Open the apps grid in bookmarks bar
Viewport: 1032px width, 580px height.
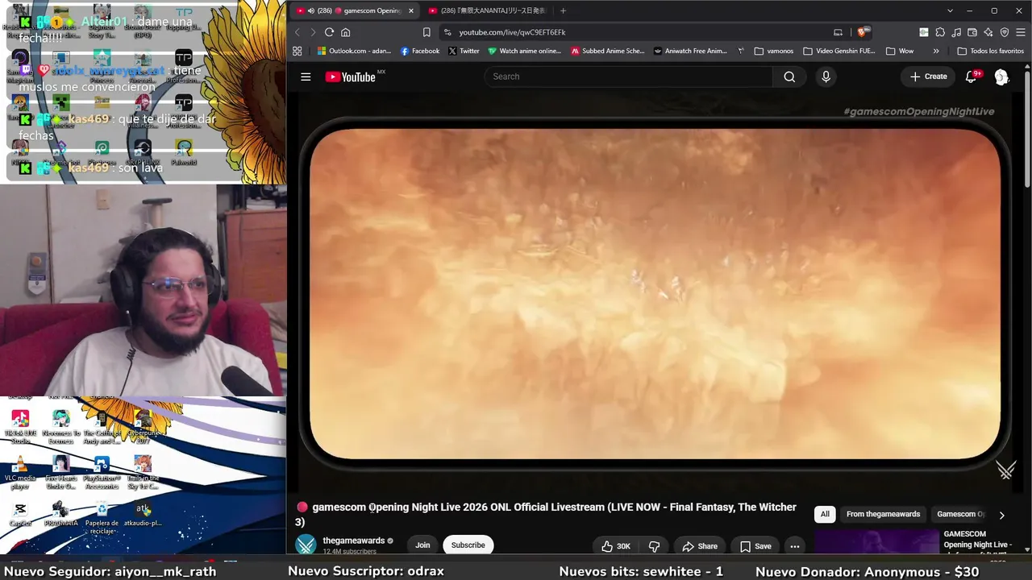(x=298, y=51)
